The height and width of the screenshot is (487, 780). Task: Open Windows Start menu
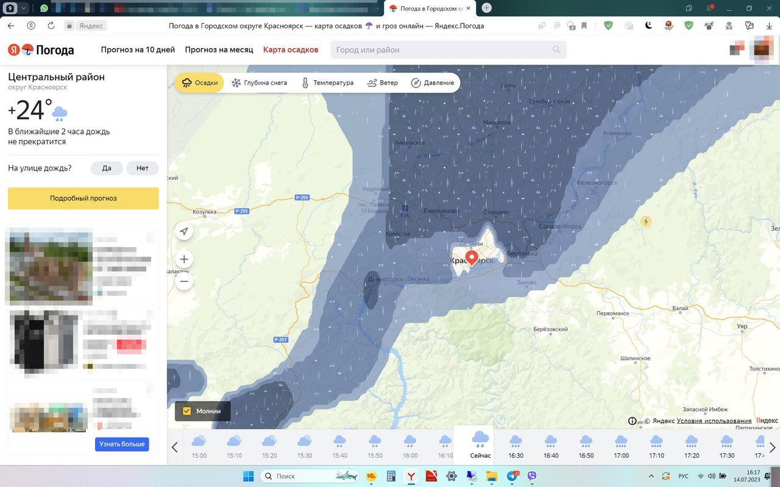click(248, 476)
